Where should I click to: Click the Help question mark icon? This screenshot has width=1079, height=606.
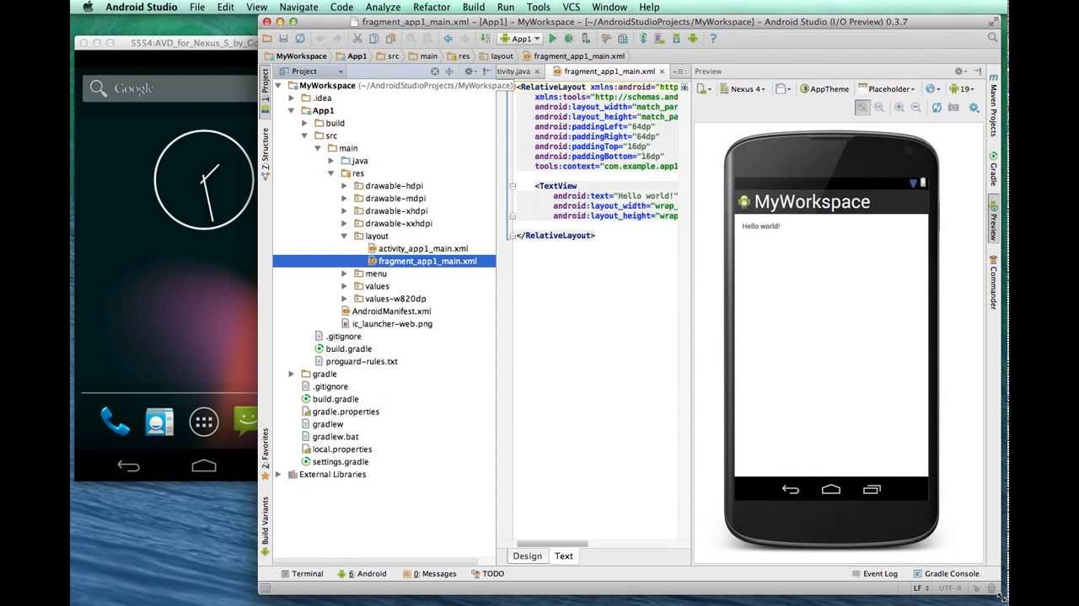tap(713, 39)
